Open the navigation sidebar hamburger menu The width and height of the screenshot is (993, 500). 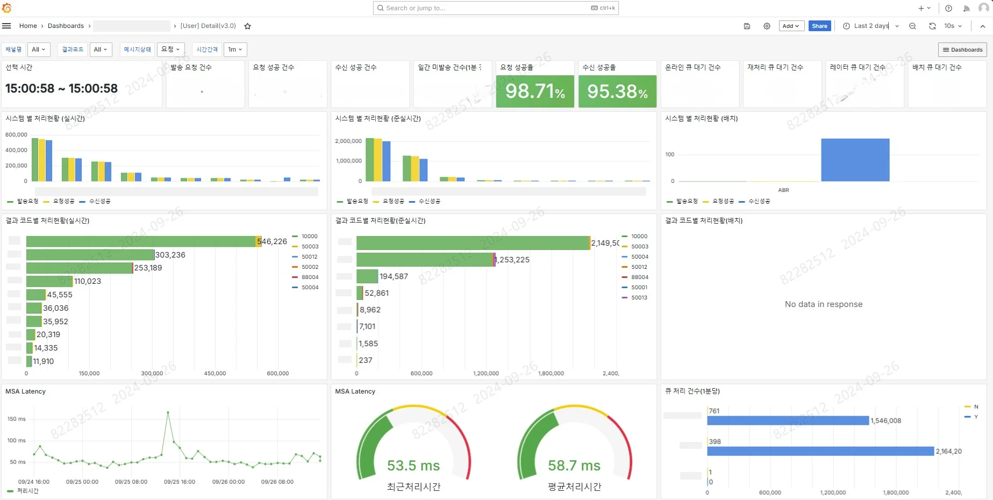[6, 25]
